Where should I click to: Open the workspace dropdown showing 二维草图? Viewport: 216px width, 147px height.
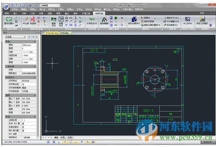(x=50, y=5)
